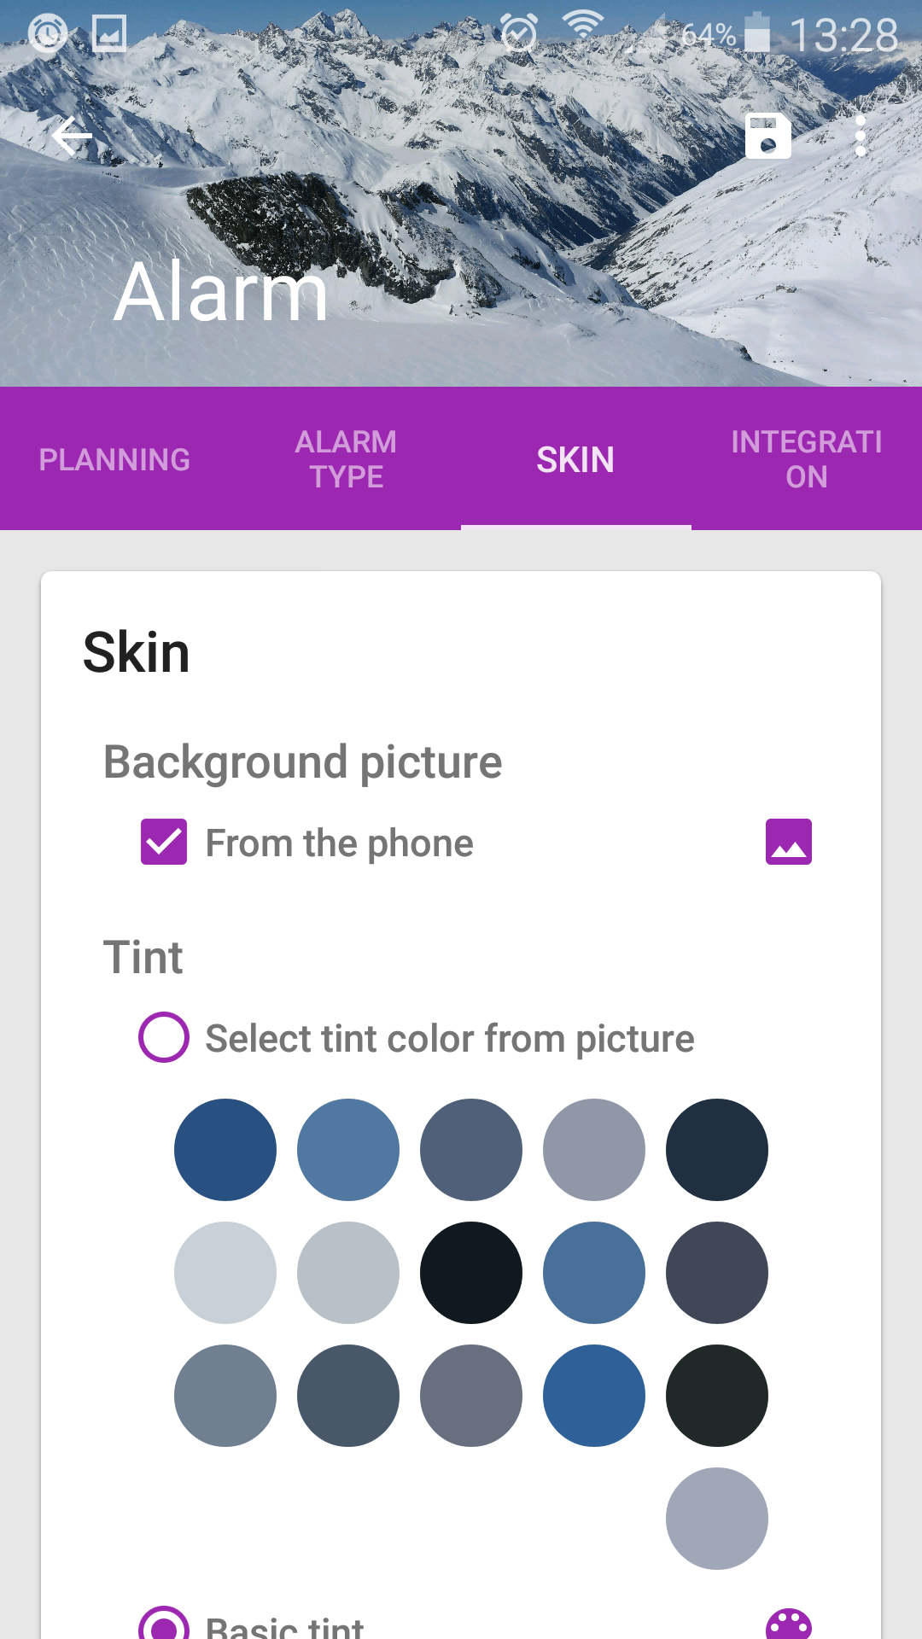Switch to the Integration tab
The width and height of the screenshot is (922, 1639).
pos(807,459)
